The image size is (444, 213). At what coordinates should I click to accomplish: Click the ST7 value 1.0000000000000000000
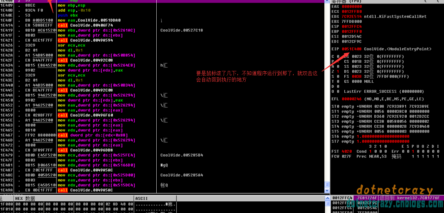383,141
